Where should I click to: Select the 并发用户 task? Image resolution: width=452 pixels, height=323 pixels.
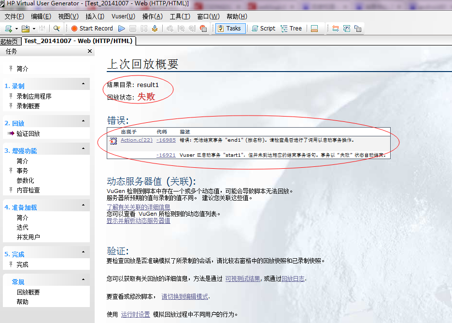tap(28, 237)
